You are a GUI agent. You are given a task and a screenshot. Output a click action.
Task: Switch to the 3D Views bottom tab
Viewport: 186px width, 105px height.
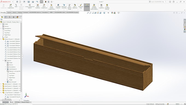pos(18,102)
